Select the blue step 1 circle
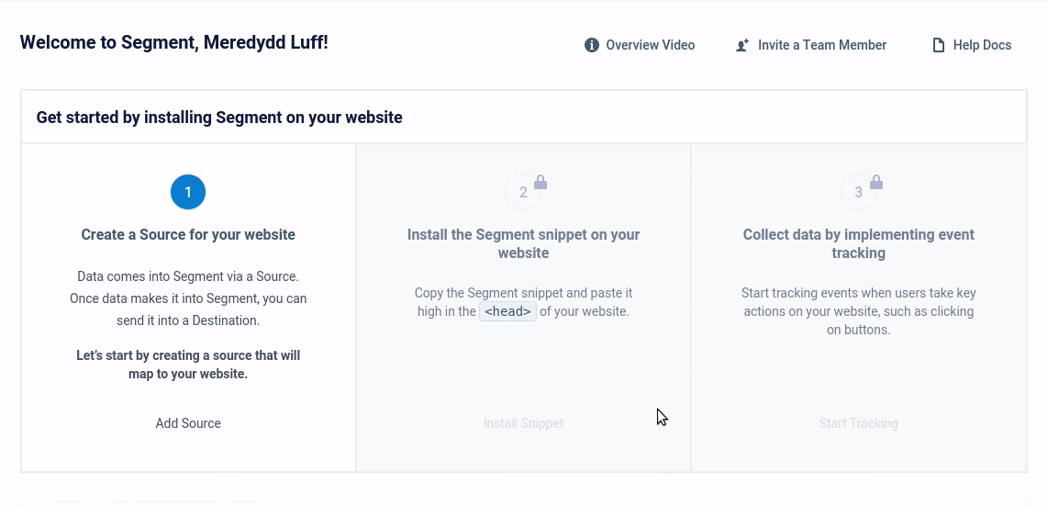Viewport: 1048px width, 506px height. pos(188,192)
